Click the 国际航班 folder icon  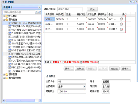7,74
